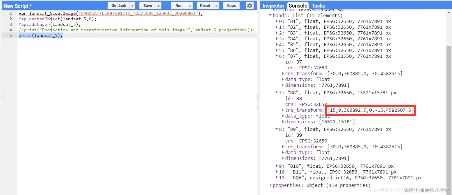Click the 'id: B7' text
Screen dimensions: 452x195
point(293,62)
